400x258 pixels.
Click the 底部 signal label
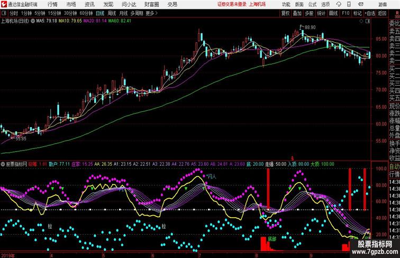pos(272,239)
